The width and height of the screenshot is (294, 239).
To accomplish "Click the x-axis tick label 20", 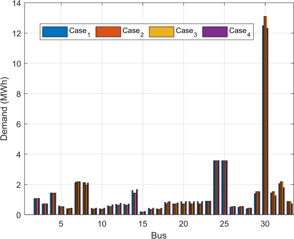I will pyautogui.click(x=184, y=224).
